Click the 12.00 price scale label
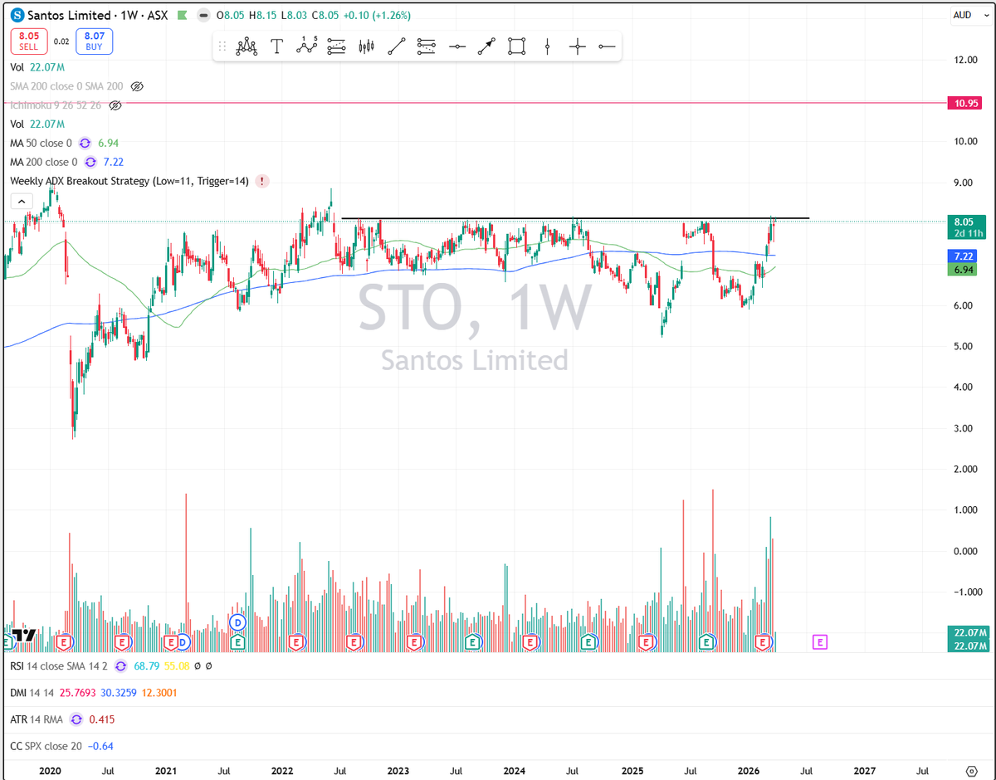The image size is (996, 780). [964, 60]
